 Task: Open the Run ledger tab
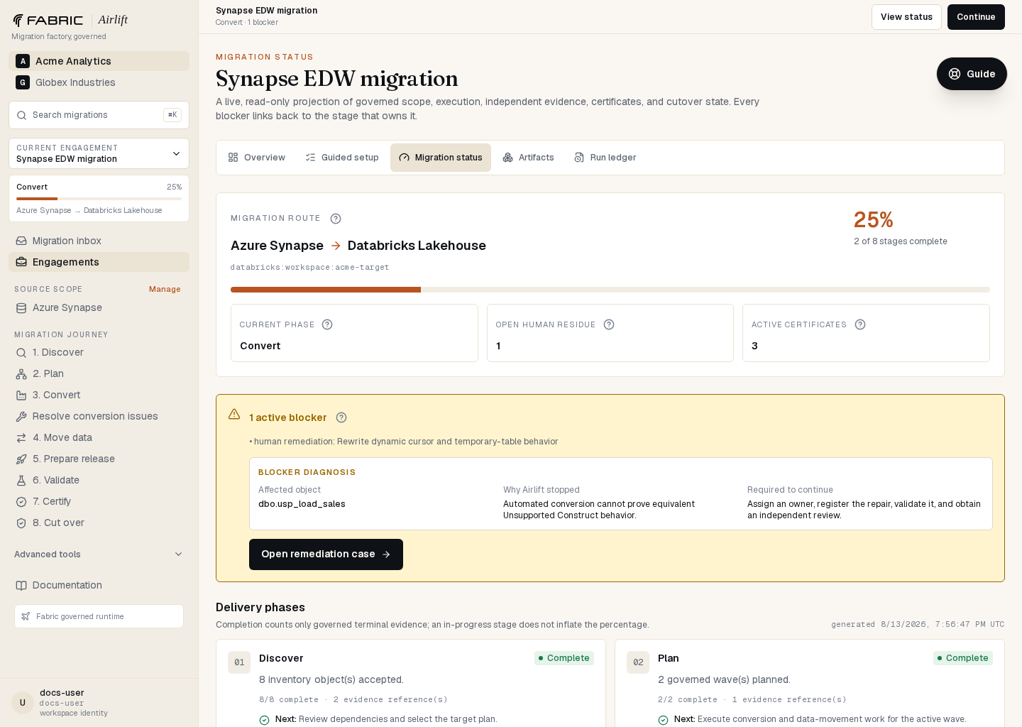(605, 158)
